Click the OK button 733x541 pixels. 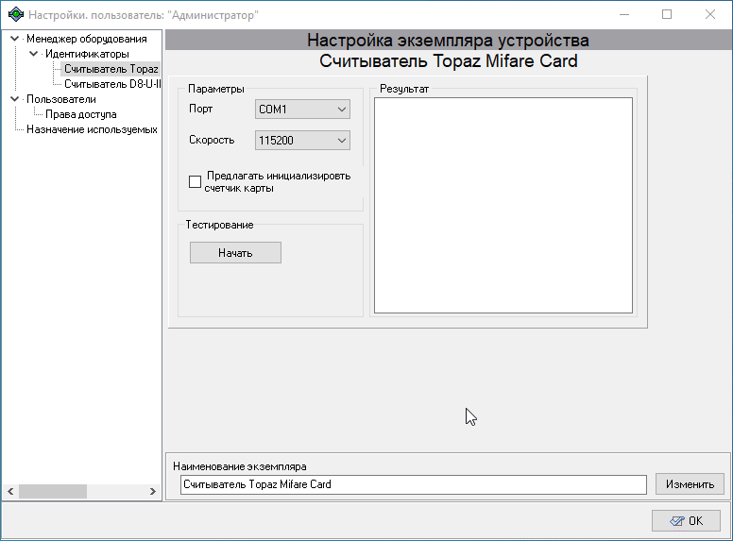click(x=687, y=521)
